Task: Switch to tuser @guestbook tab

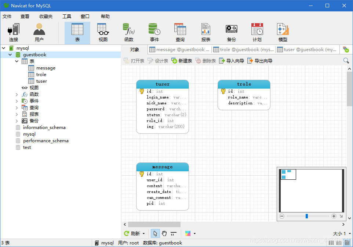Action: [x=307, y=50]
